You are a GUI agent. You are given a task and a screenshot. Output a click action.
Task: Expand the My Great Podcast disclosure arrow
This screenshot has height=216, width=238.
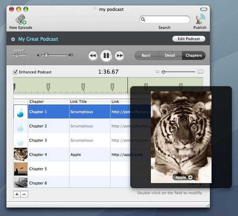click(x=13, y=39)
